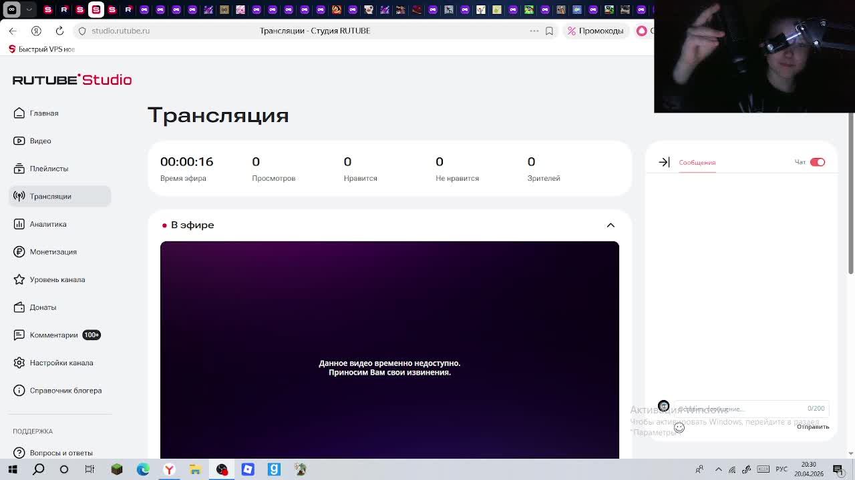
Task: Select Трансляции in the sidebar
Action: (59, 196)
